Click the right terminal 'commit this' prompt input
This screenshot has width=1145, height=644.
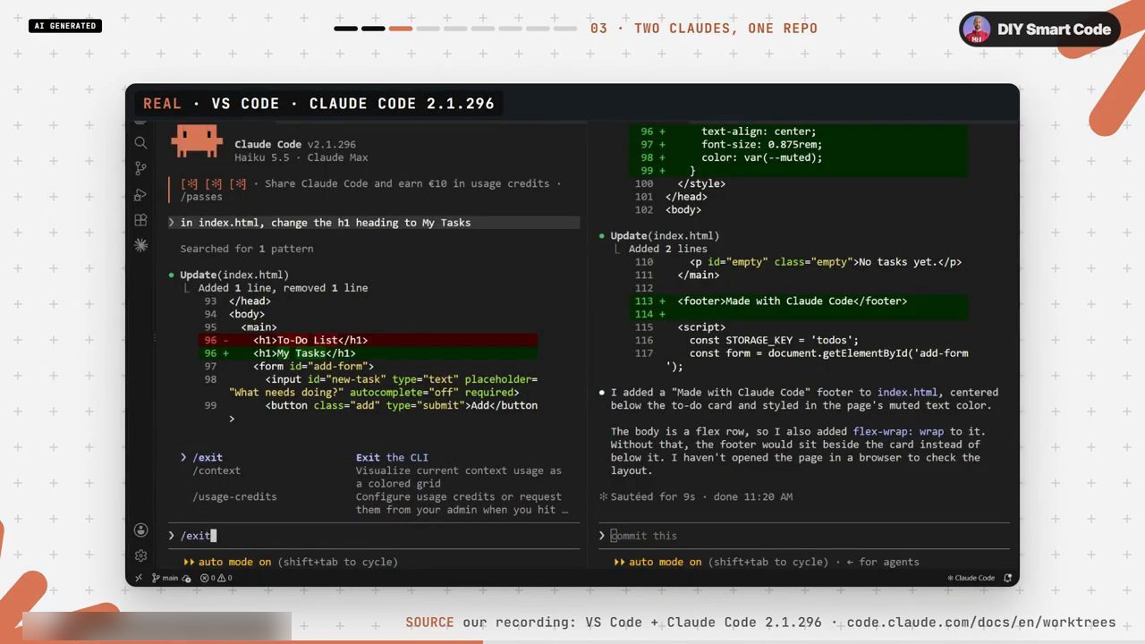tap(804, 536)
